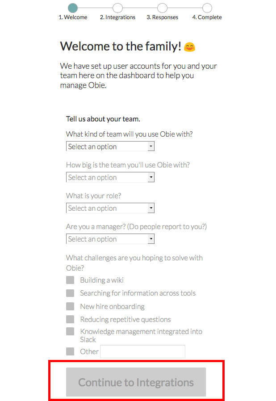Click the Integrations step circle
The width and height of the screenshot is (276, 401).
pos(117,8)
